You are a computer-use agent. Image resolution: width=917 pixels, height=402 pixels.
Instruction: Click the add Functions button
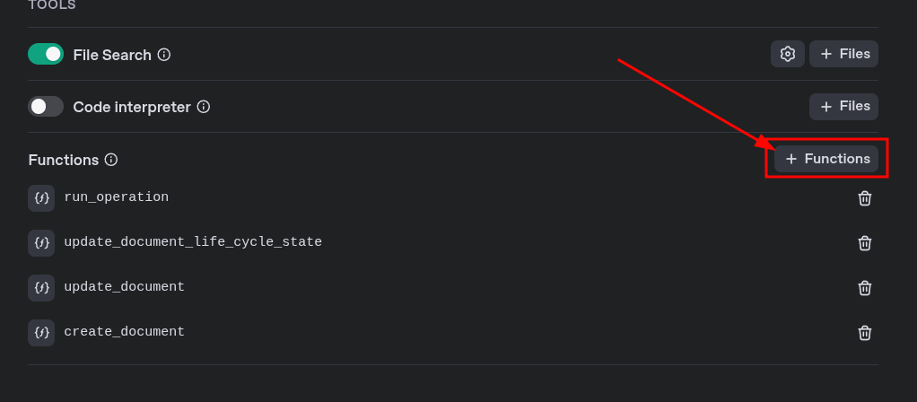pos(826,159)
